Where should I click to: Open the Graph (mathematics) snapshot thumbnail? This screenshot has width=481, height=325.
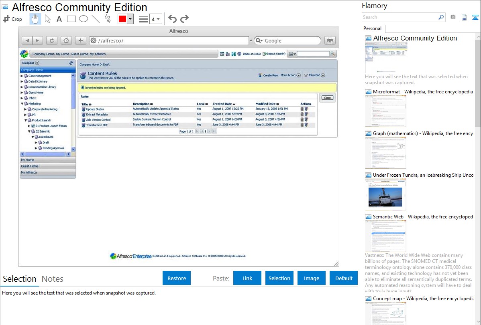click(385, 153)
